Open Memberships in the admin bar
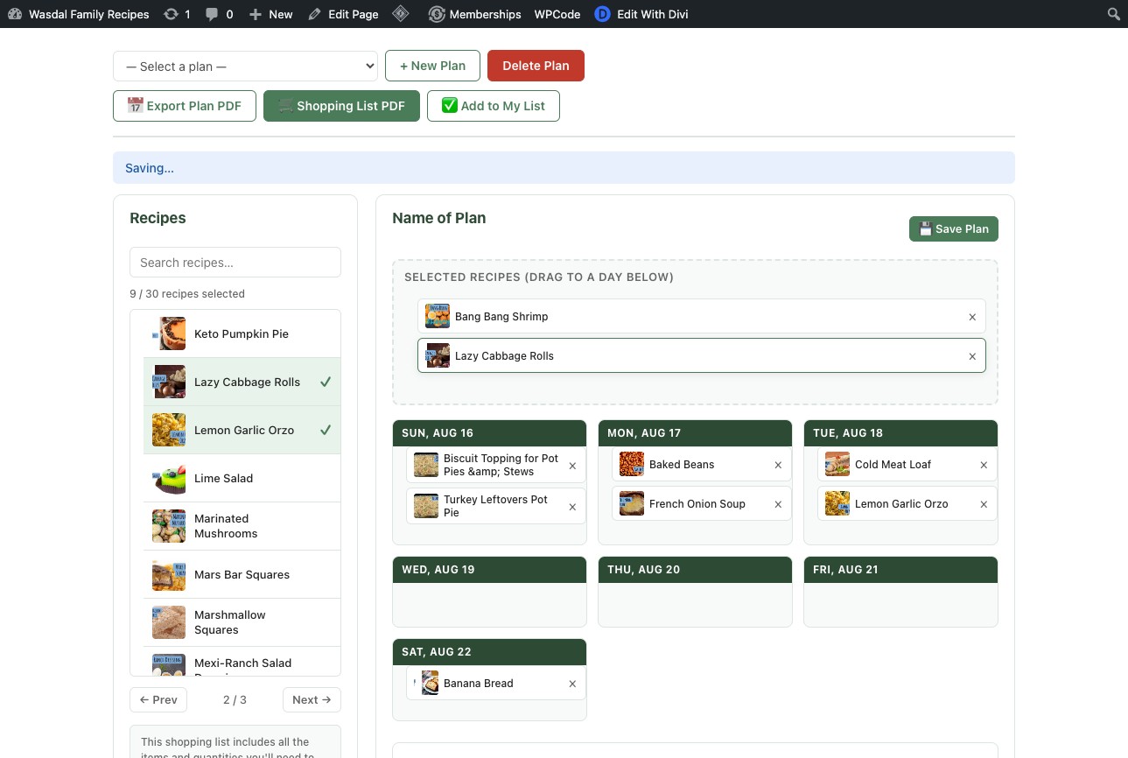 click(475, 14)
